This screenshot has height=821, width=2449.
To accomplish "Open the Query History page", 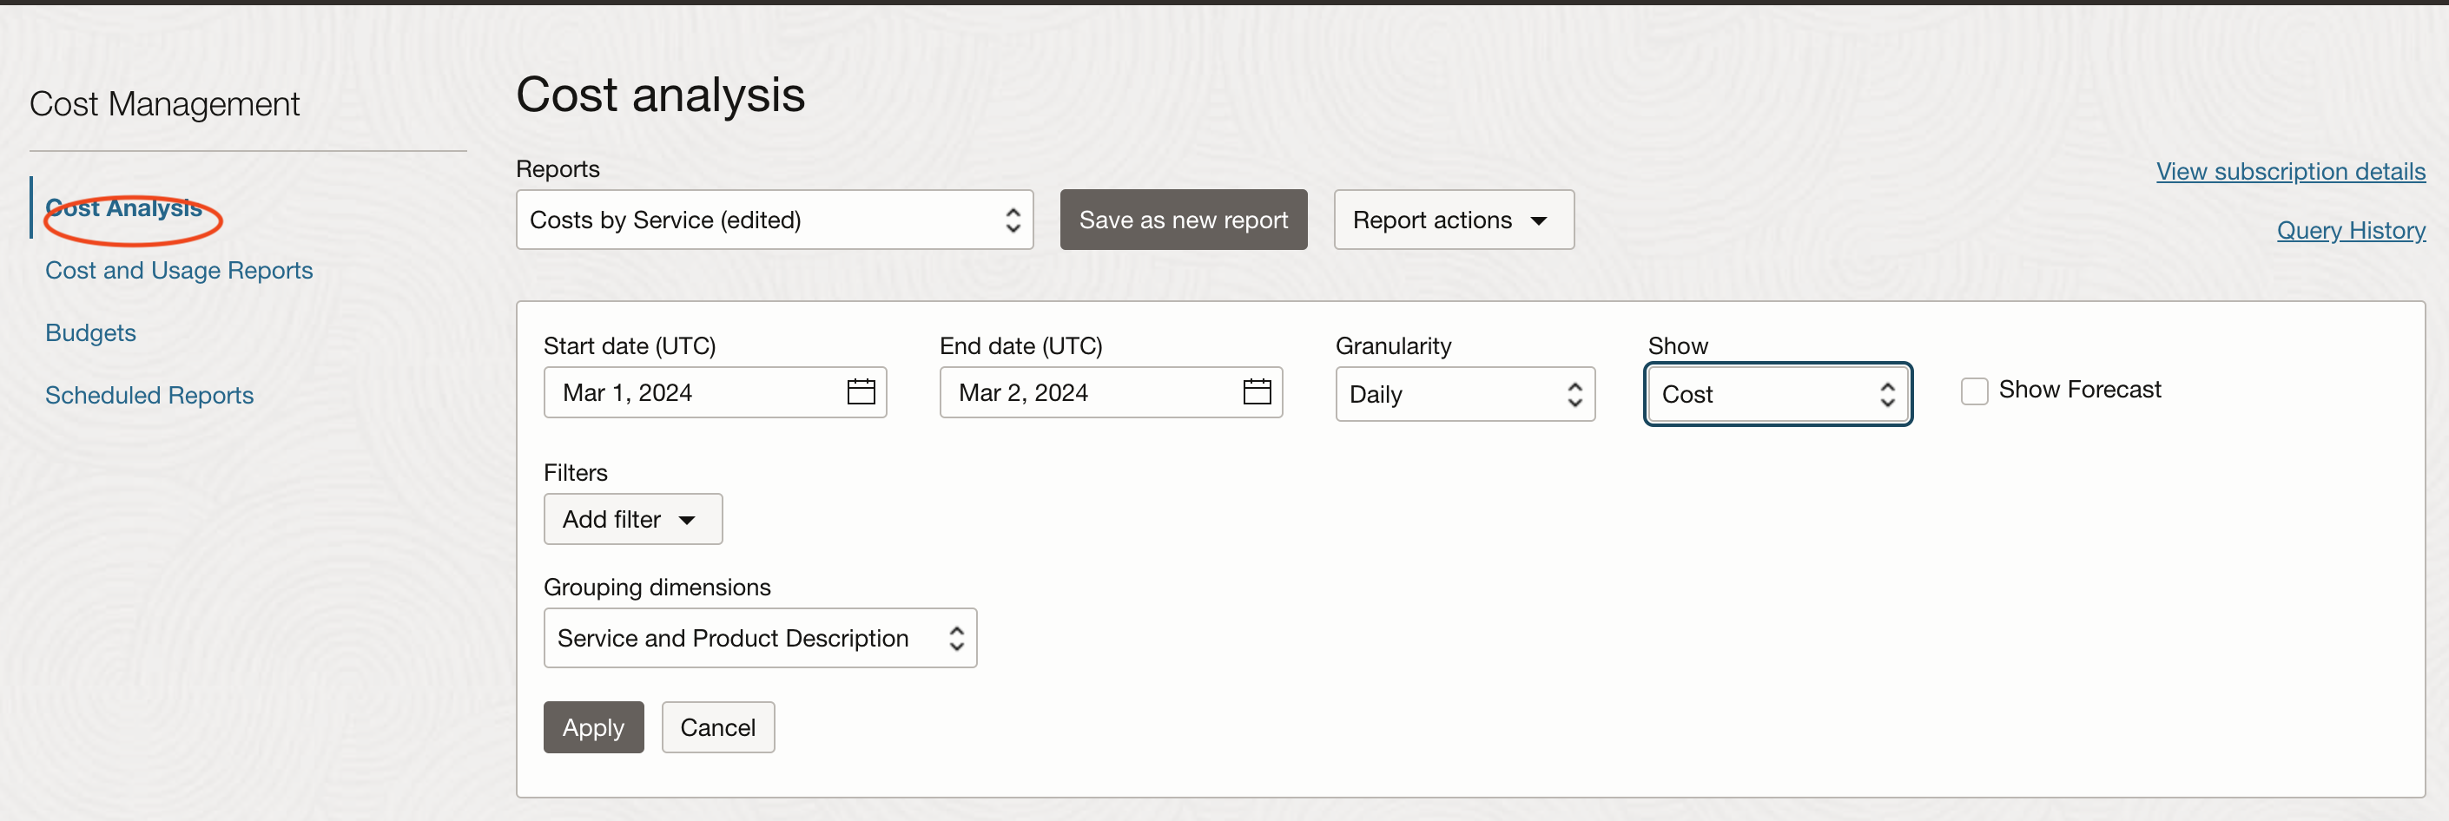I will coord(2351,230).
